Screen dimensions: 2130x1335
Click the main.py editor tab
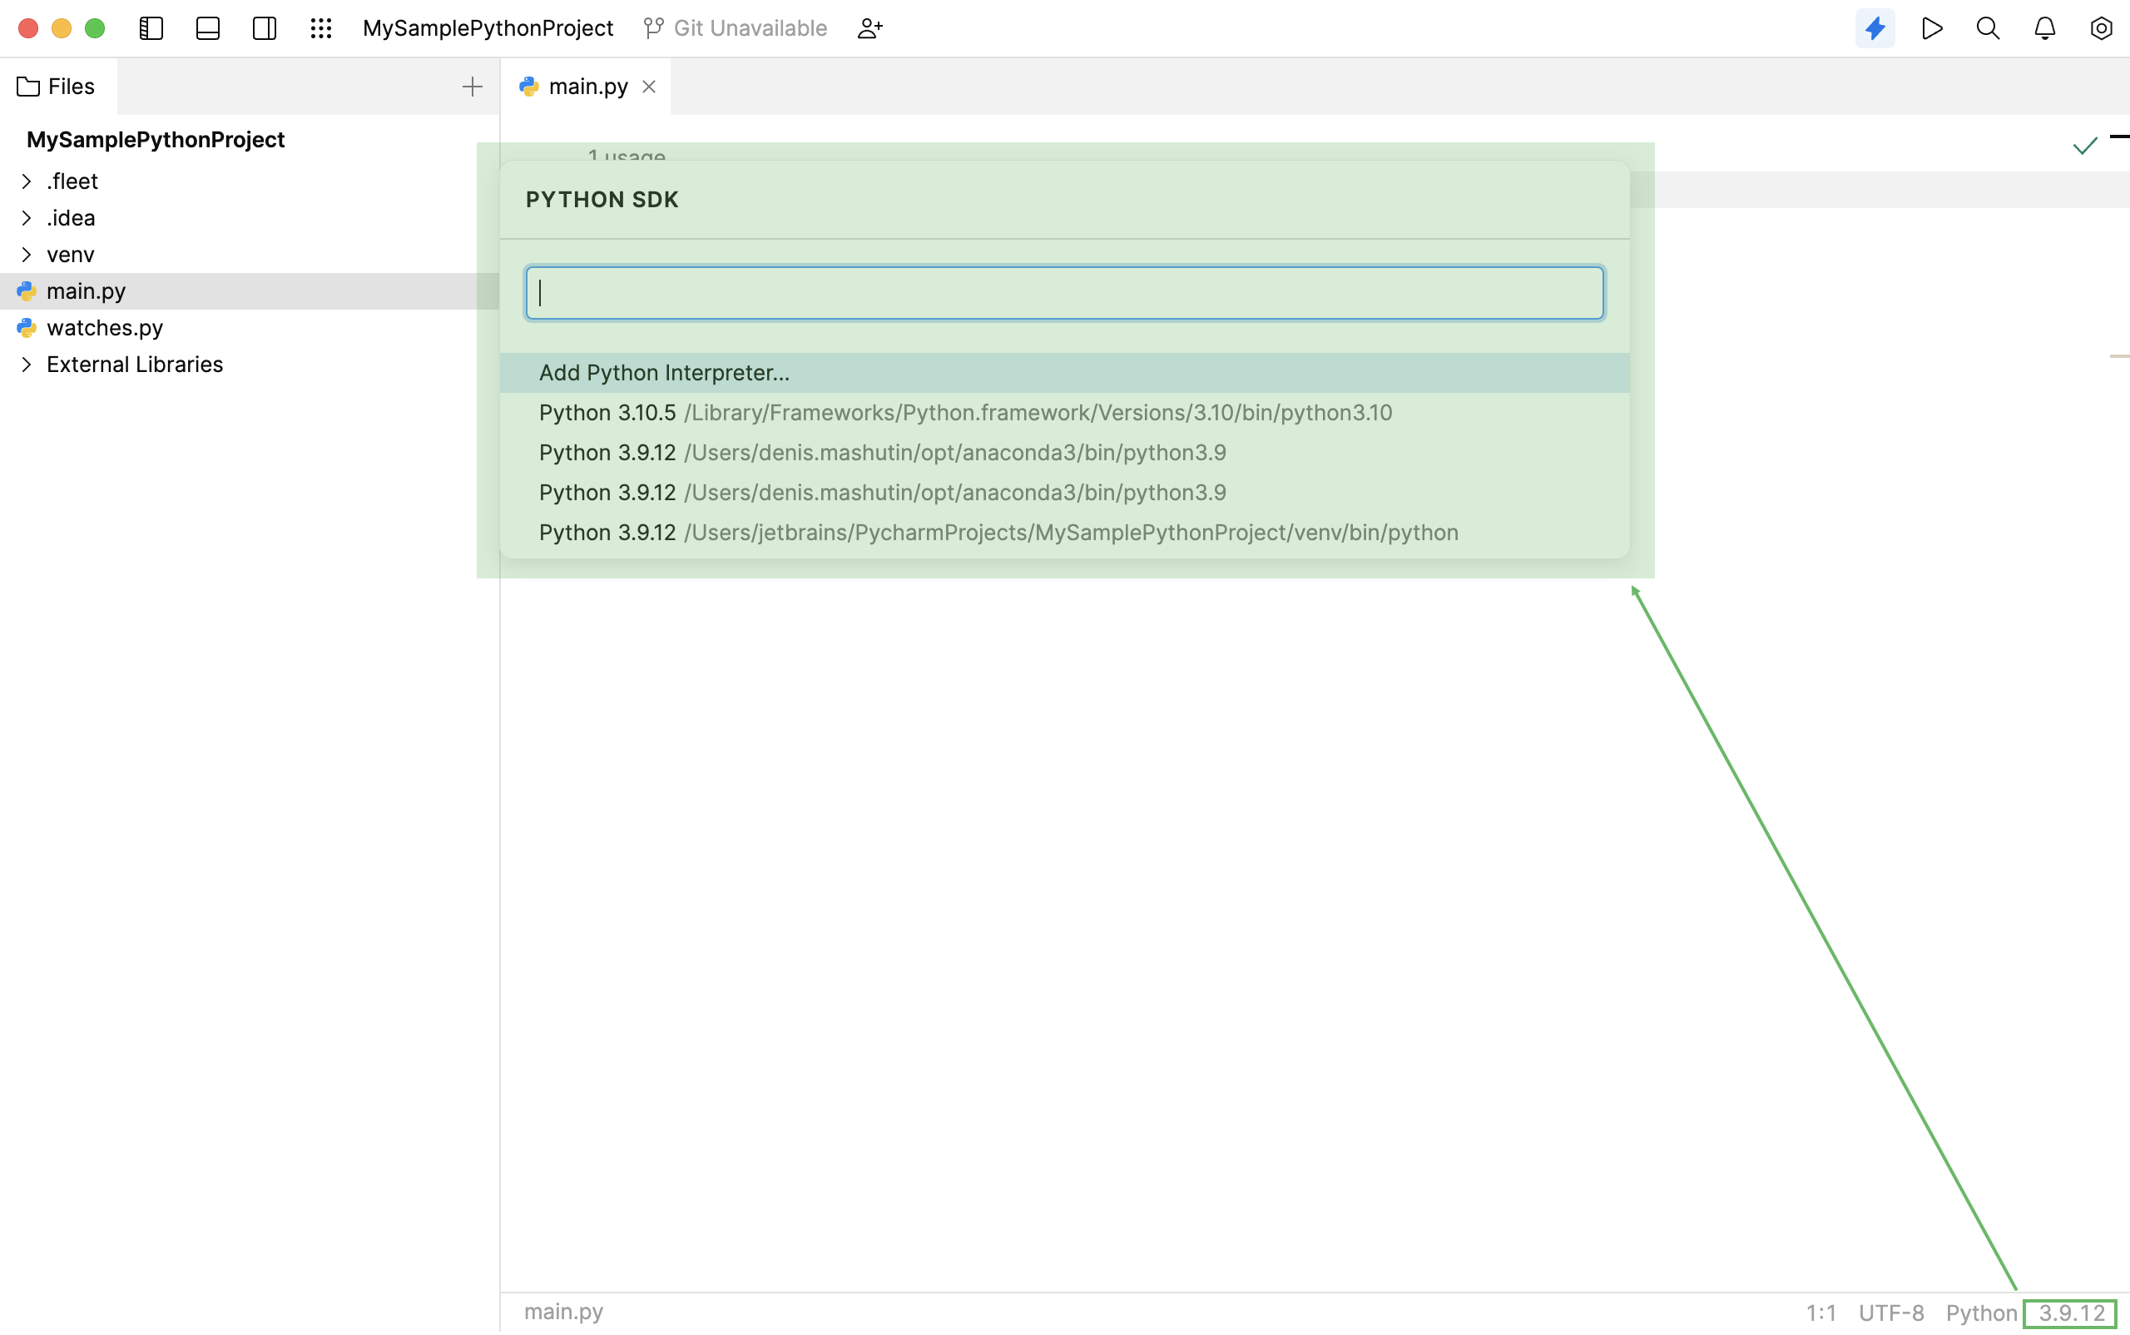click(x=588, y=86)
